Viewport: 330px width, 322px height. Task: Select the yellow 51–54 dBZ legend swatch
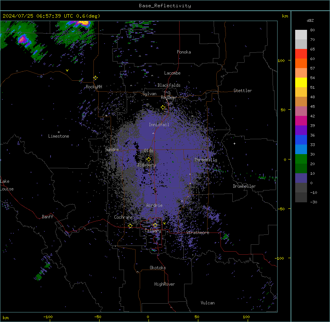pos(301,82)
